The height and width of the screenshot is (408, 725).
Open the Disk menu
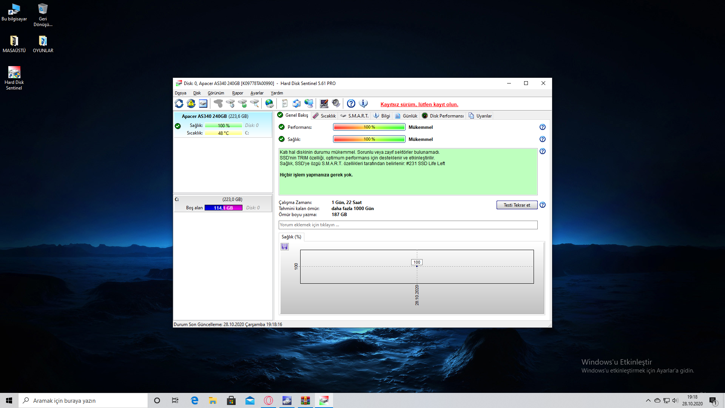click(x=197, y=93)
